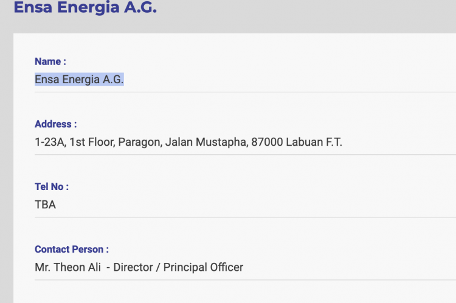Click the unit number '1-23A' in the address
The width and height of the screenshot is (456, 303).
(x=50, y=142)
